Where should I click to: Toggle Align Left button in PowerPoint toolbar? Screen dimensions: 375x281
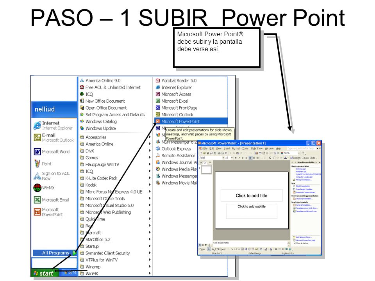click(250, 158)
